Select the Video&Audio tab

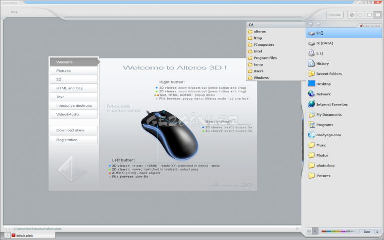pos(74,114)
